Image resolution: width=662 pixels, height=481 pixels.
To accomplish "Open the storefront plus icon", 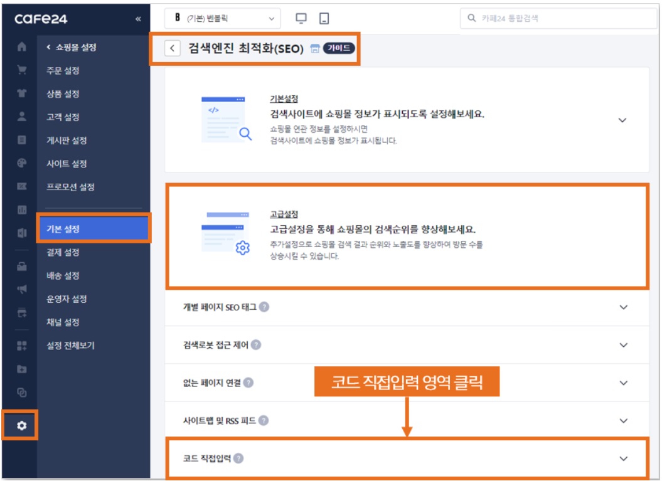I will tap(22, 313).
